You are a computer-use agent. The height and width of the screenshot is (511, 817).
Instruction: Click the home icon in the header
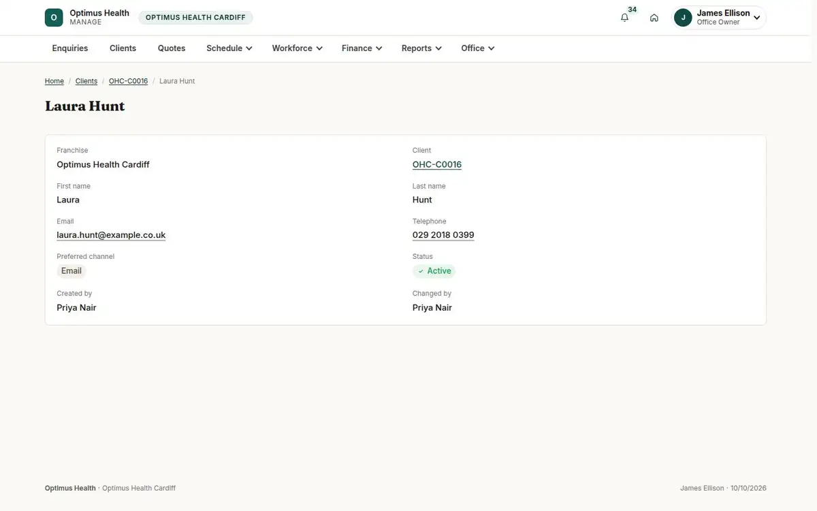(654, 18)
